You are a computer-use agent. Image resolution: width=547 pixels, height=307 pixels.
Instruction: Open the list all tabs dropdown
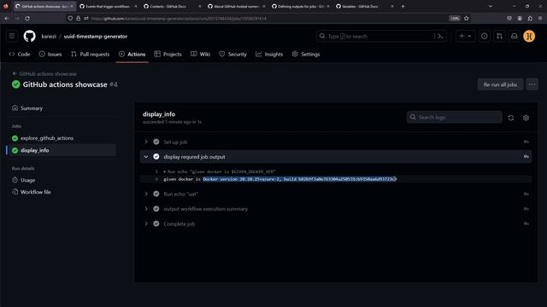[x=491, y=6]
